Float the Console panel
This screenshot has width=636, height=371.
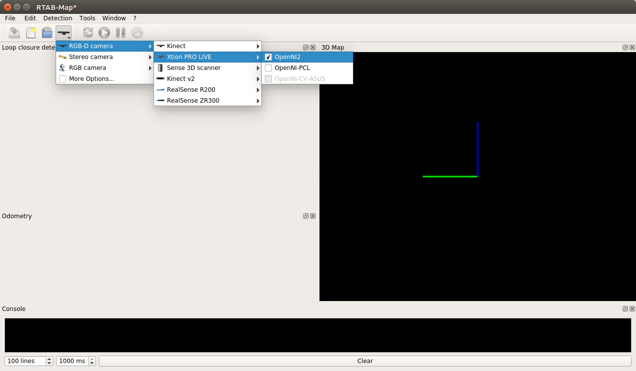[625, 309]
